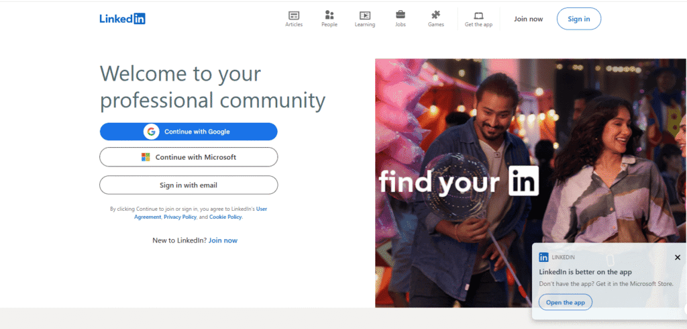The image size is (687, 329).
Task: Click Join now in the top header
Action: point(528,19)
